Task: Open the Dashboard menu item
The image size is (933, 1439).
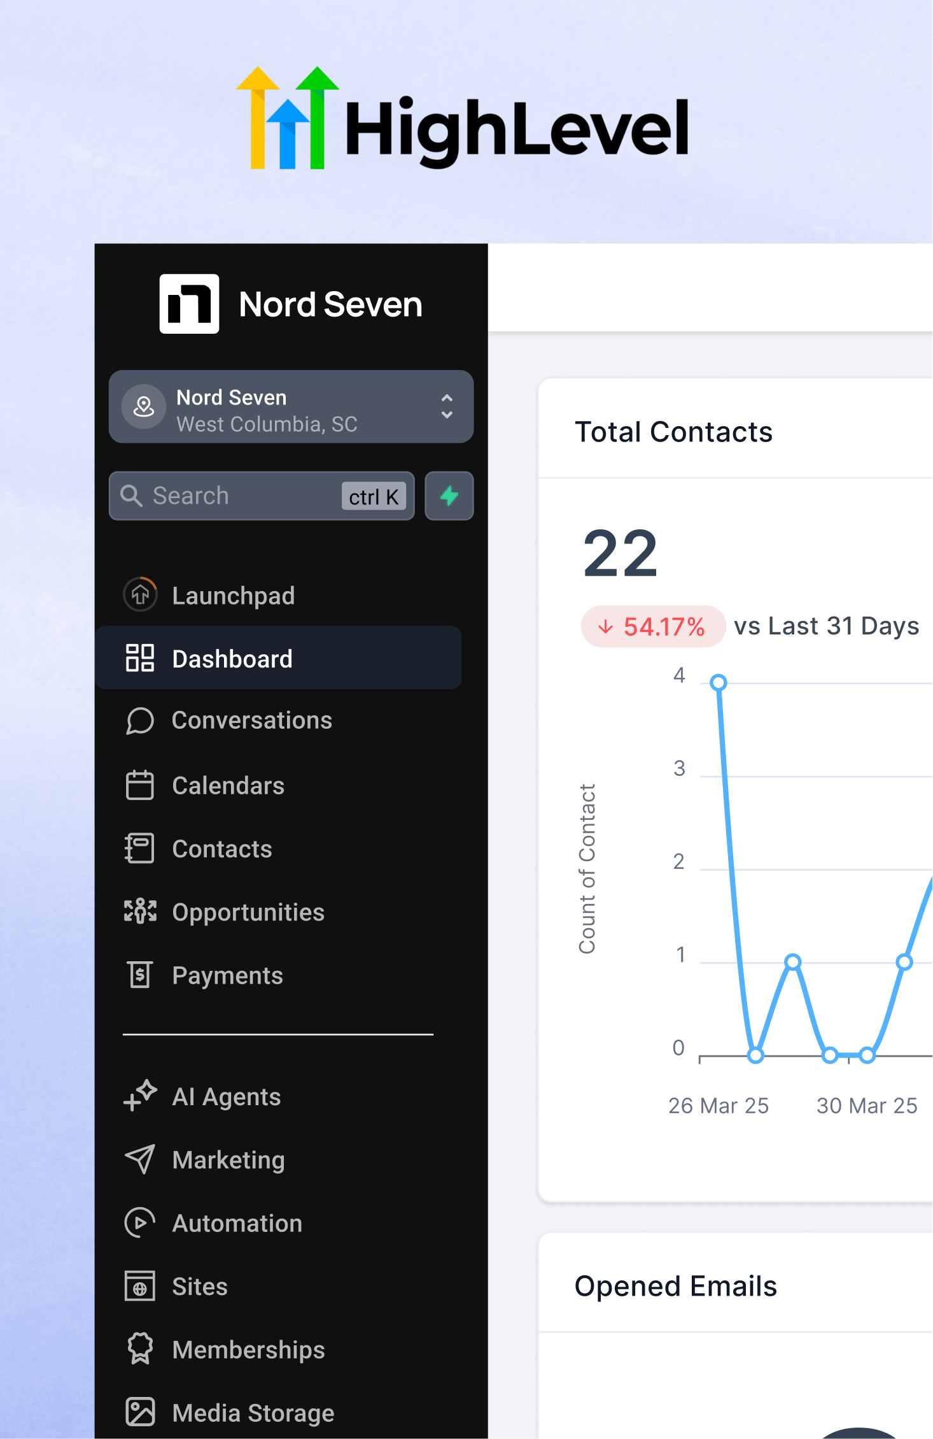Action: point(232,659)
